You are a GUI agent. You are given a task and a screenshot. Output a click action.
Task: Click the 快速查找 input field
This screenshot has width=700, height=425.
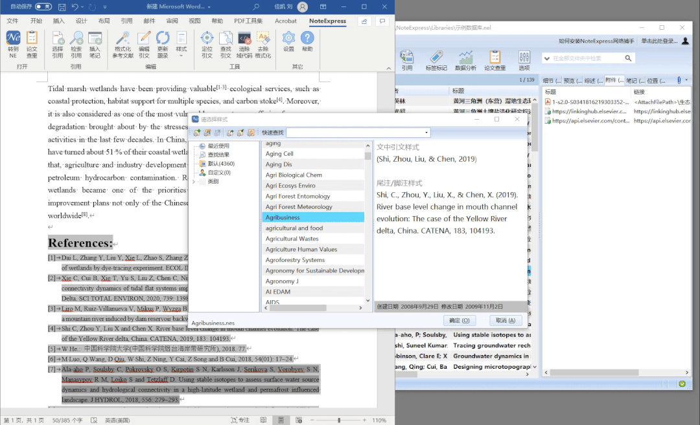(355, 133)
